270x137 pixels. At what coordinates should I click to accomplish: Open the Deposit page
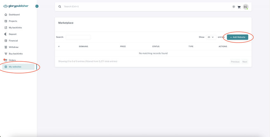[13, 34]
